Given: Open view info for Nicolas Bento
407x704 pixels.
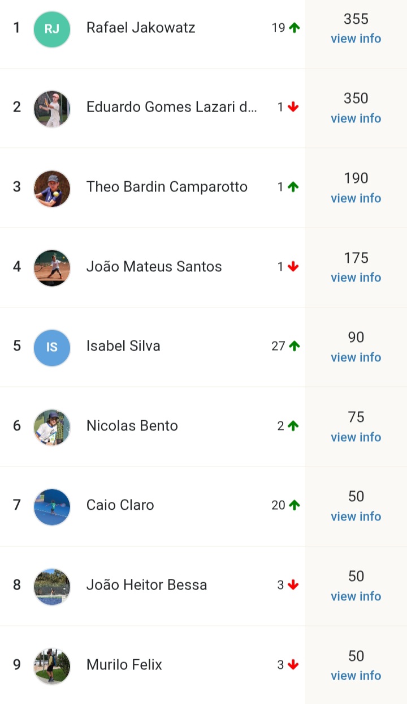Looking at the screenshot, I should click(x=356, y=437).
